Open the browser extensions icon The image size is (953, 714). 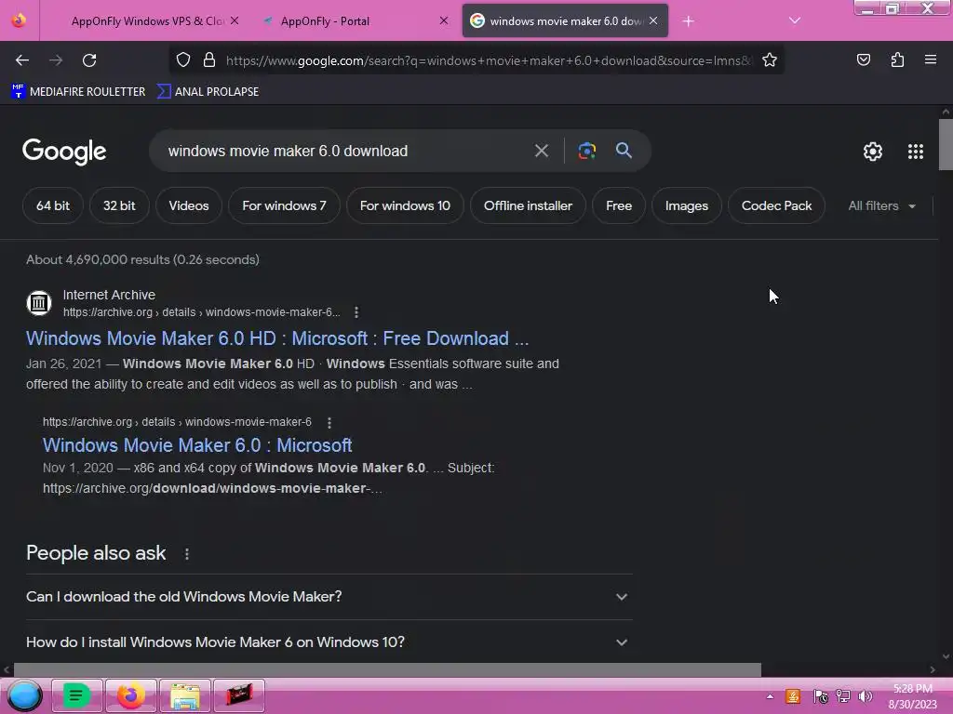(897, 59)
